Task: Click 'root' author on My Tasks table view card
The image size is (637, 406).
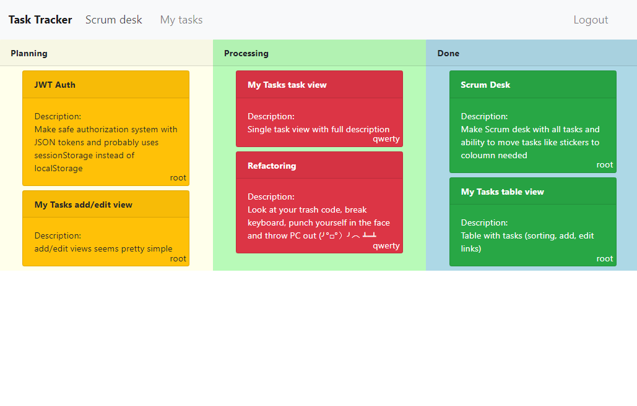Action: pos(604,259)
